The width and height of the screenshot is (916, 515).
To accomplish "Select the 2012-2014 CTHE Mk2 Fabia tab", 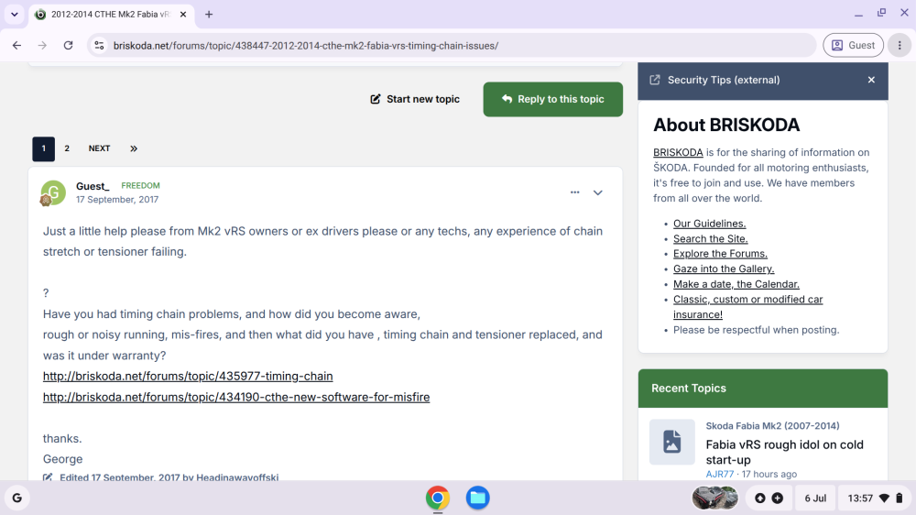I will coord(111,14).
